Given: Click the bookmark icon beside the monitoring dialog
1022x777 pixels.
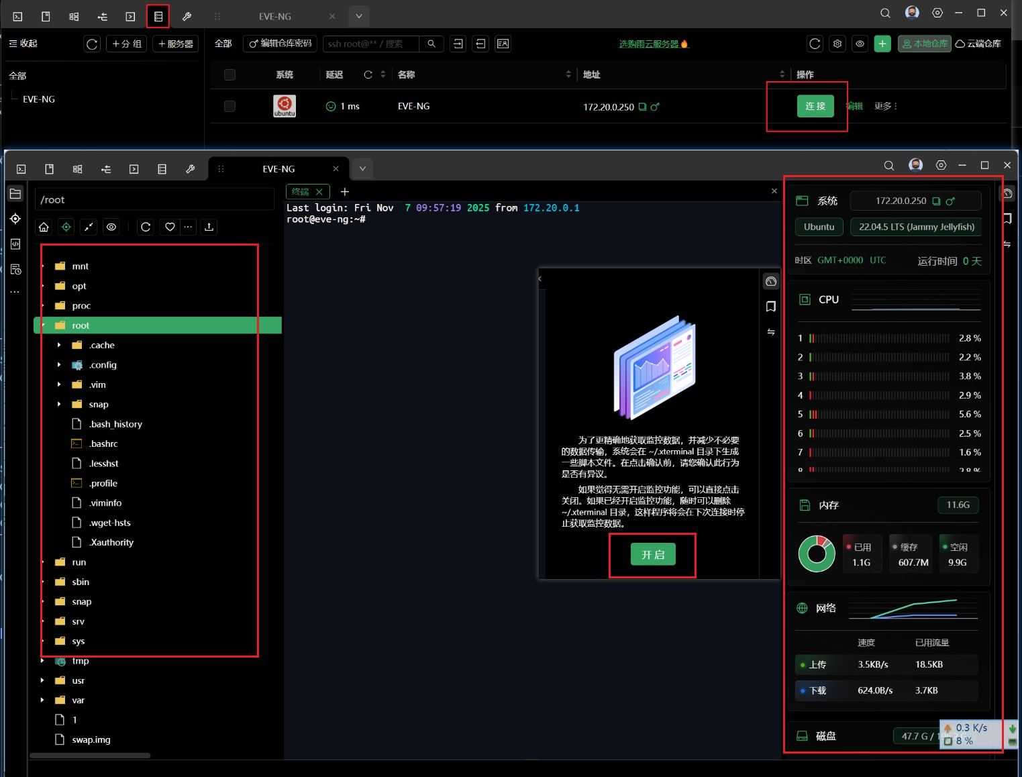Looking at the screenshot, I should pyautogui.click(x=771, y=307).
